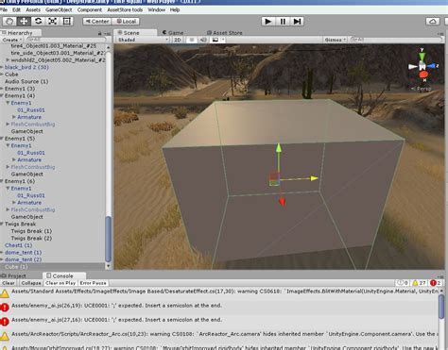Click the Hierarchy search field
448x350 pixels.
(66, 40)
